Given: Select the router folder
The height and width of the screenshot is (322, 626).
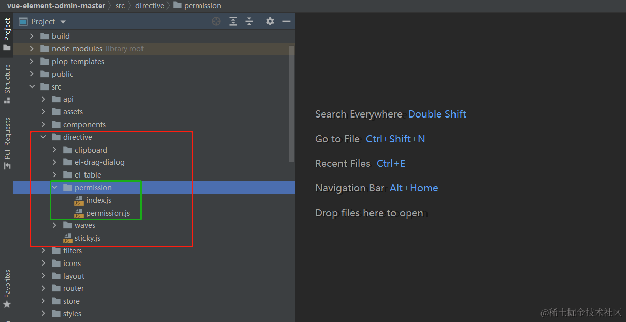Looking at the screenshot, I should [73, 288].
